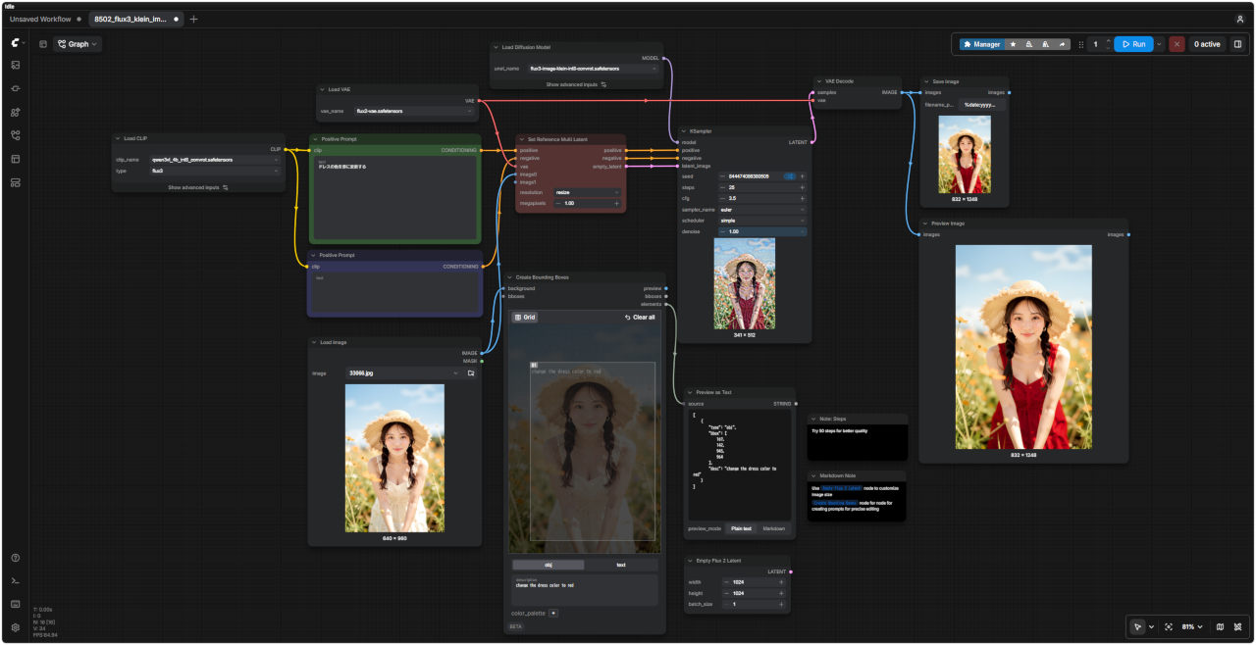Toggle the minimap icon

click(x=1220, y=627)
